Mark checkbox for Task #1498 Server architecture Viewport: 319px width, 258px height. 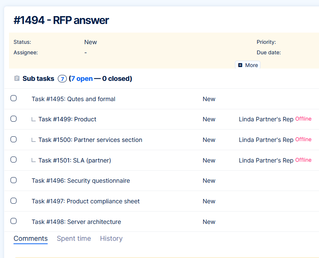pyautogui.click(x=14, y=221)
